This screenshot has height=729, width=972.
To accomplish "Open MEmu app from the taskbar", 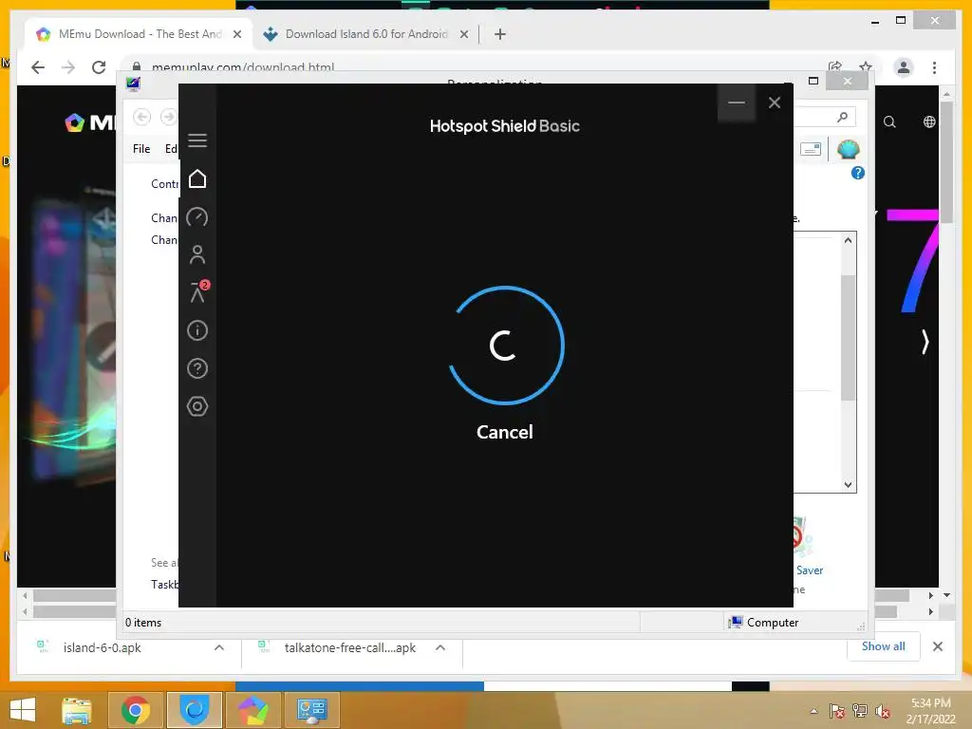I will (x=252, y=710).
